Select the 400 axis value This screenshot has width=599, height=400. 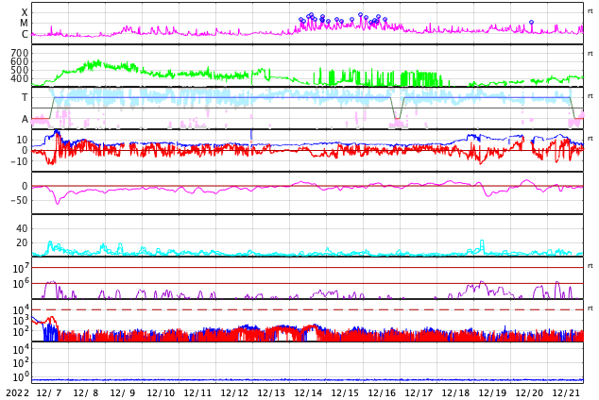(20, 78)
